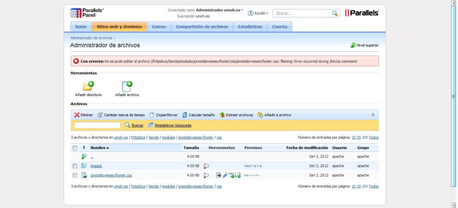This screenshot has width=458, height=208.
Task: Show Todos entries in bottom pager
Action: pyautogui.click(x=374, y=186)
